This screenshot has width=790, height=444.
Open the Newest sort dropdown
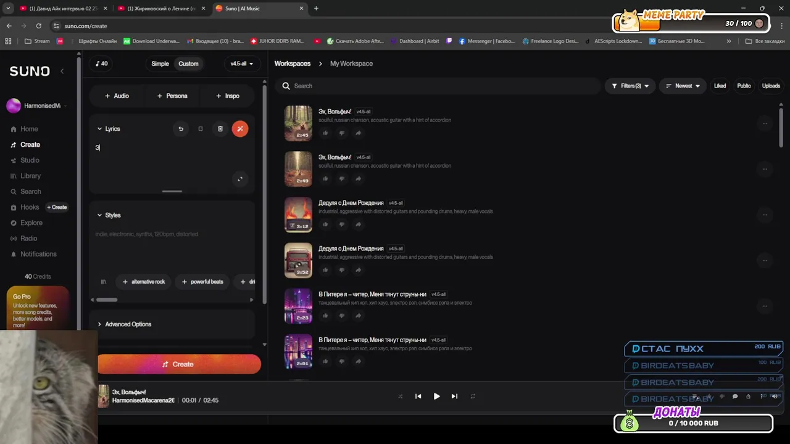[683, 86]
